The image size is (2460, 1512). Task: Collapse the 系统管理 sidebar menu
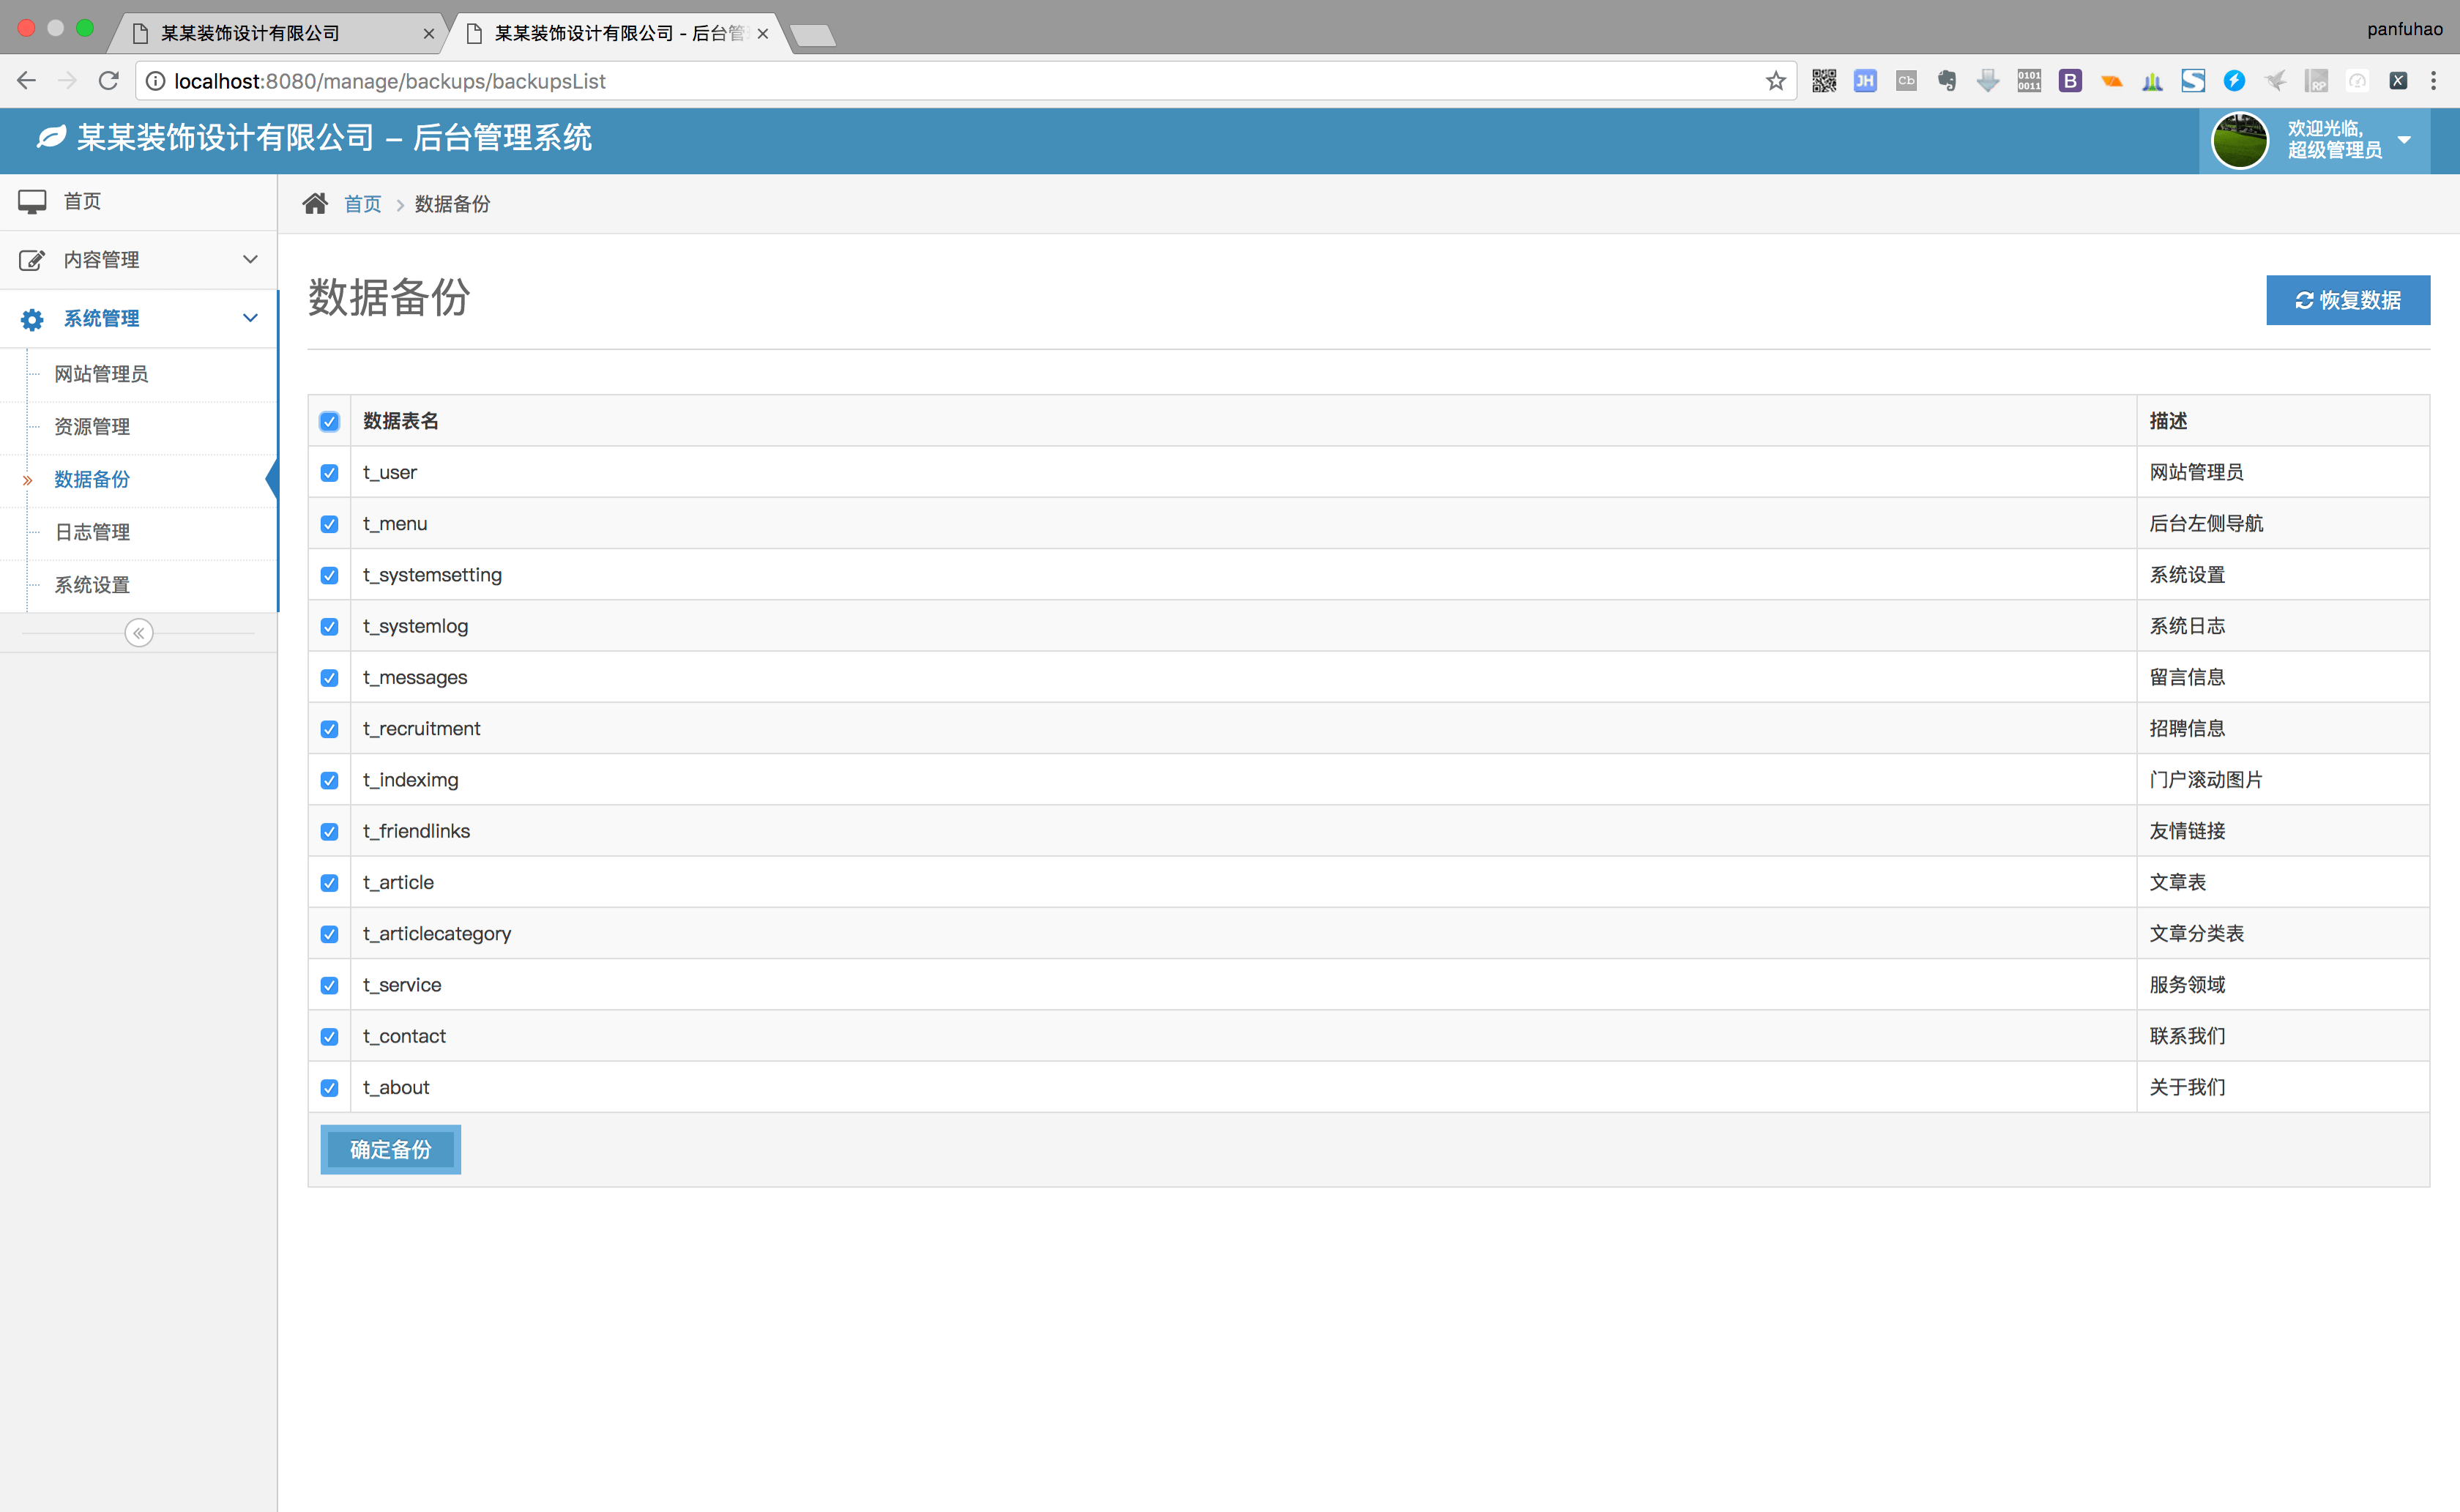pyautogui.click(x=138, y=318)
